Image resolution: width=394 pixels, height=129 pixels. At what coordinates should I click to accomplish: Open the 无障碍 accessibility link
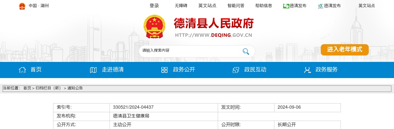[181, 6]
